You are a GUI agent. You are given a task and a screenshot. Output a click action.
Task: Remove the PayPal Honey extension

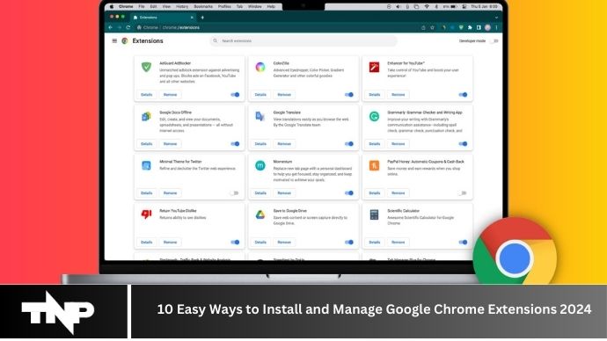[398, 193]
